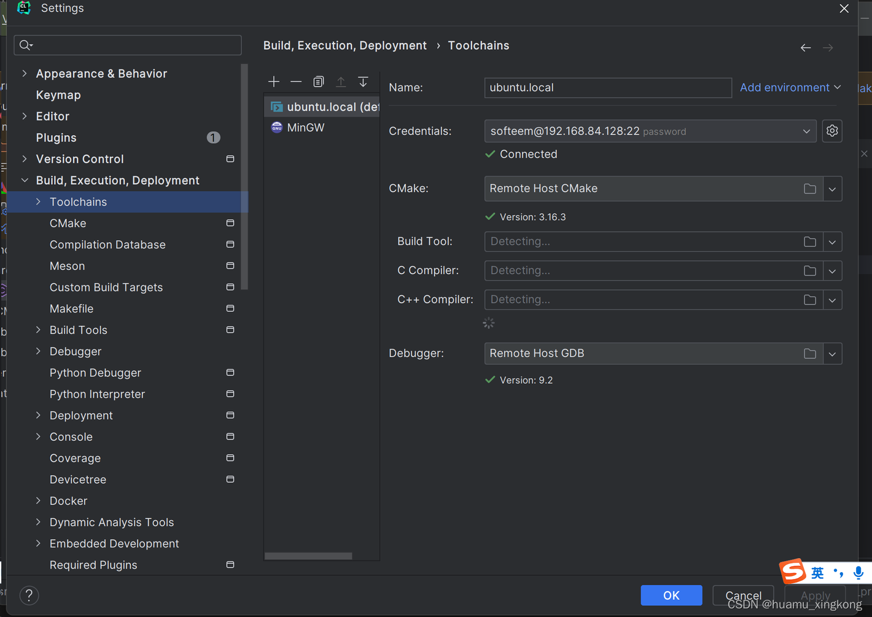
Task: Click project-level icon beside Makefile
Action: tap(230, 308)
